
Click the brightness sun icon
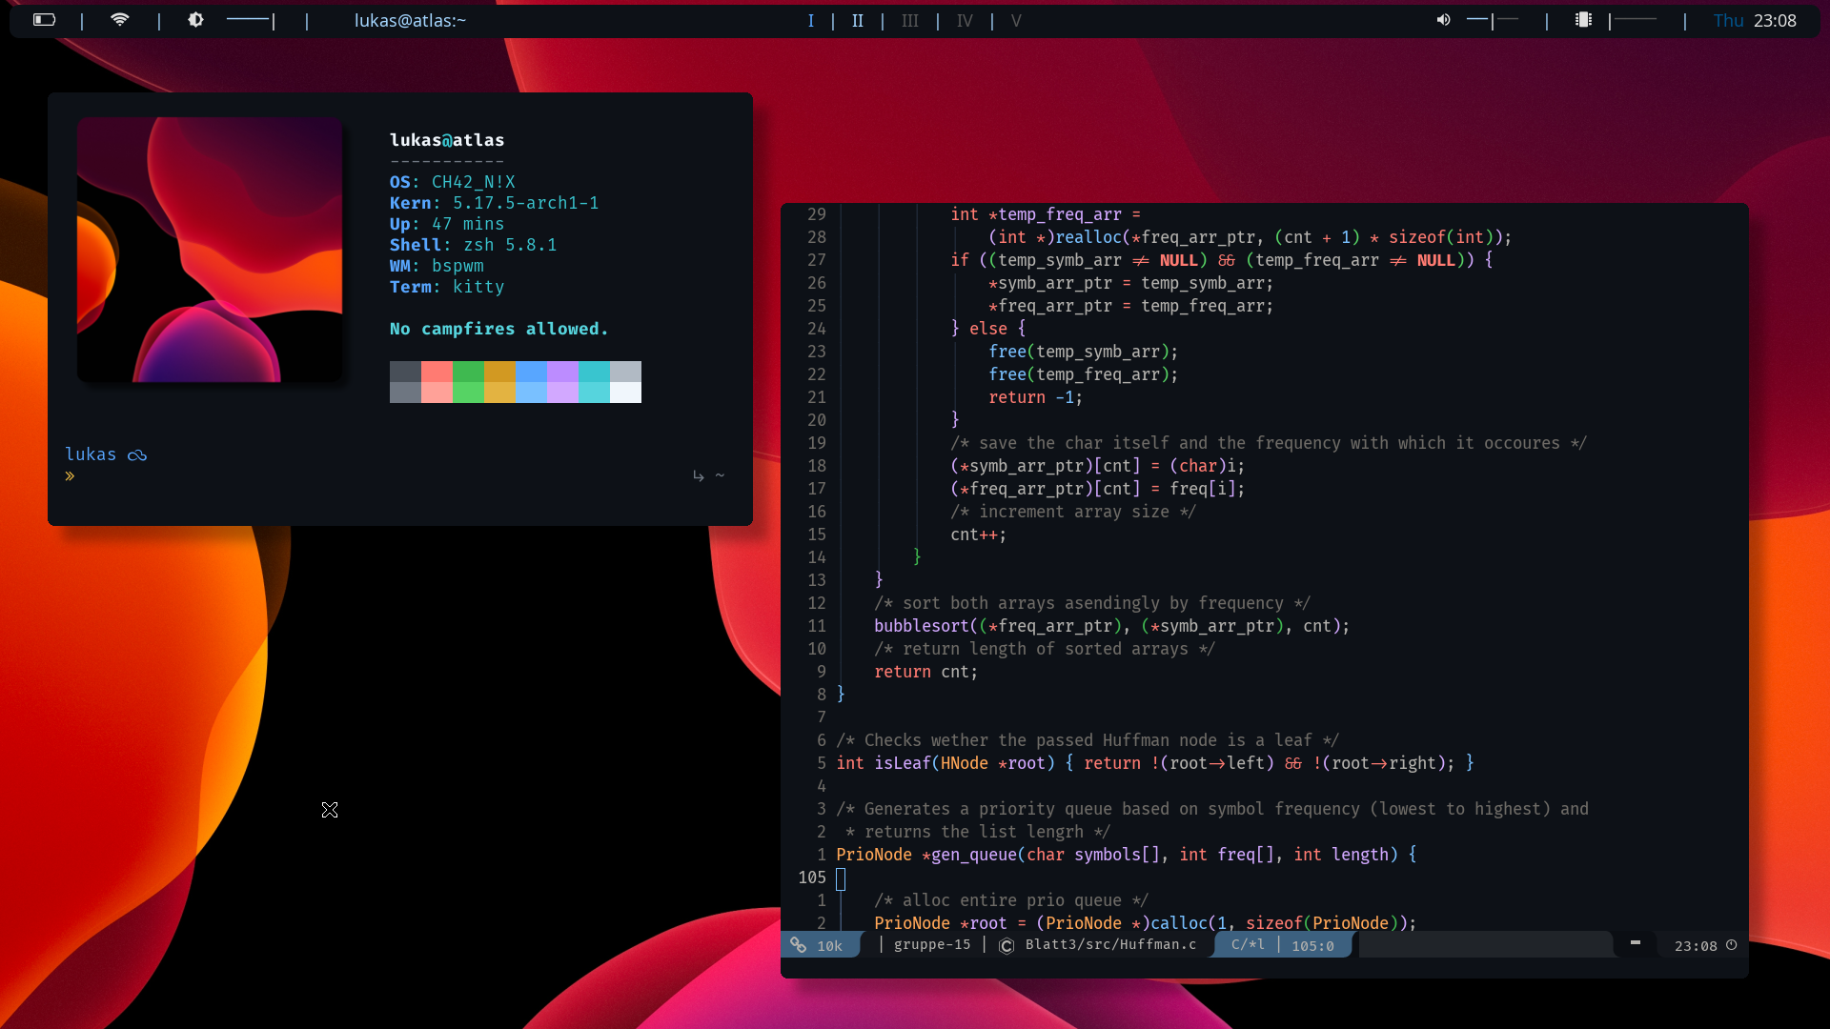pos(195,20)
